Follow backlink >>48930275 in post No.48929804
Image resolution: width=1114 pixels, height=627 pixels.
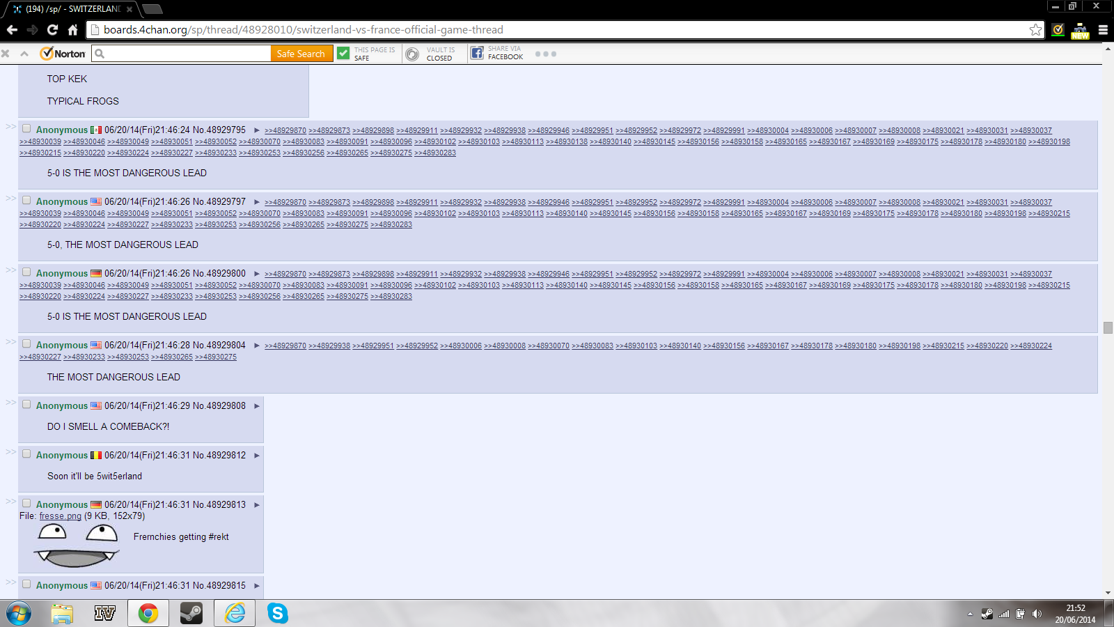[216, 357]
